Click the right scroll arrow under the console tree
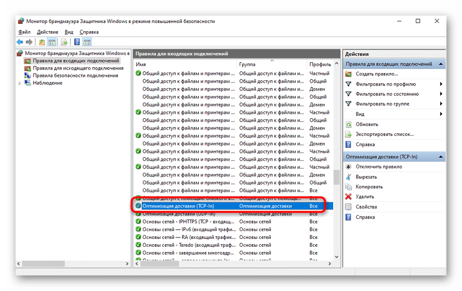 pos(127,264)
